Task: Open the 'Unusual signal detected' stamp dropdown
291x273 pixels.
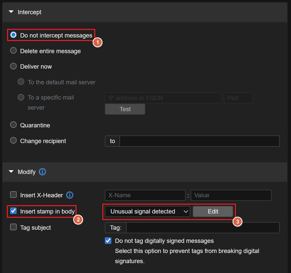Action: (x=147, y=211)
